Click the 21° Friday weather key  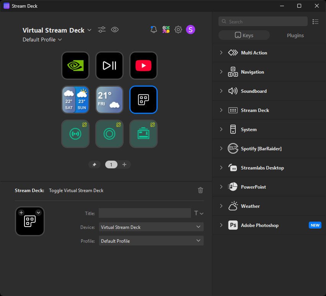click(x=109, y=100)
